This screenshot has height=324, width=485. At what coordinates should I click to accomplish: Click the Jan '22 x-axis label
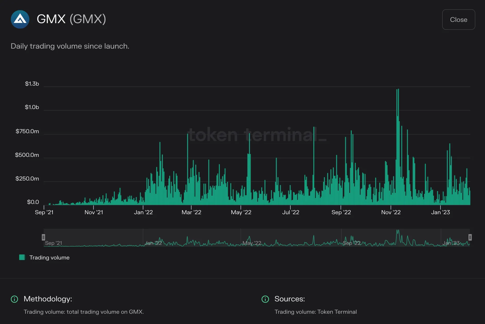143,212
